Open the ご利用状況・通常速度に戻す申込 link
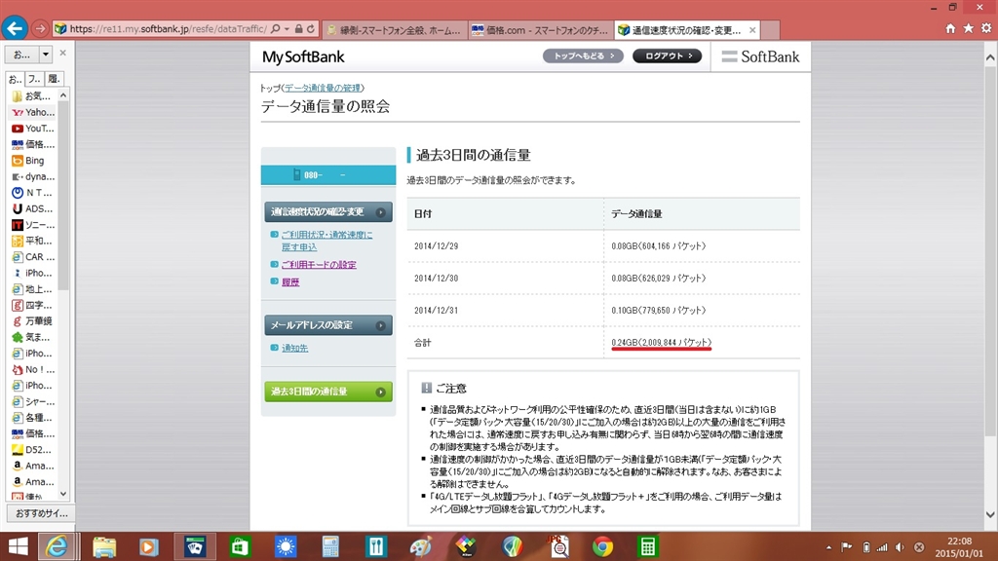This screenshot has height=561, width=998. pos(327,241)
